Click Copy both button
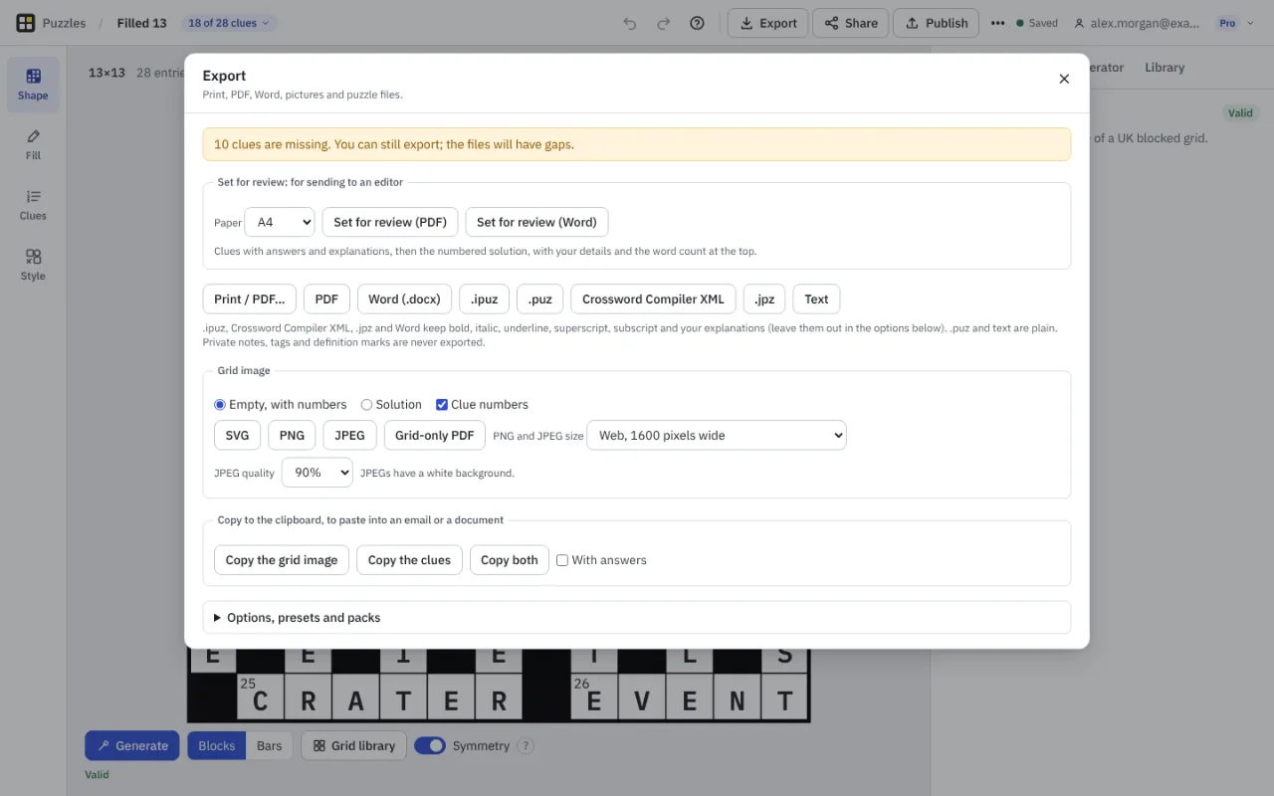Viewport: 1274px width, 796px height. 510,560
